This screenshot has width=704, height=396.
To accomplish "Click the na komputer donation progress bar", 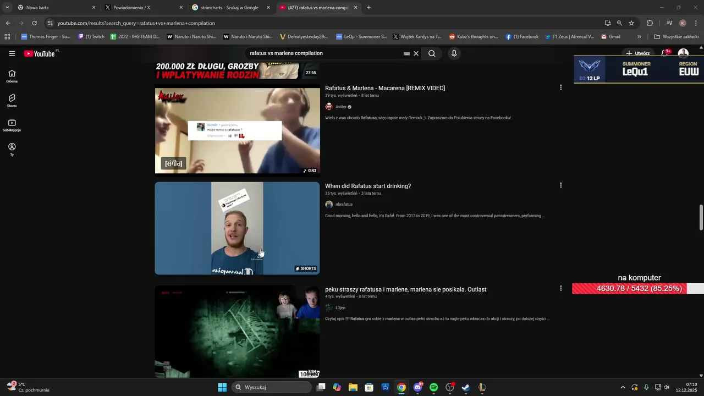I will (x=638, y=289).
